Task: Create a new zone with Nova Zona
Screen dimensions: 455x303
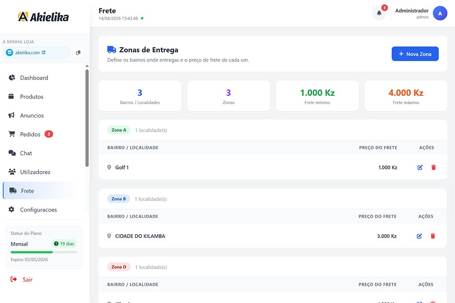Action: pos(415,54)
